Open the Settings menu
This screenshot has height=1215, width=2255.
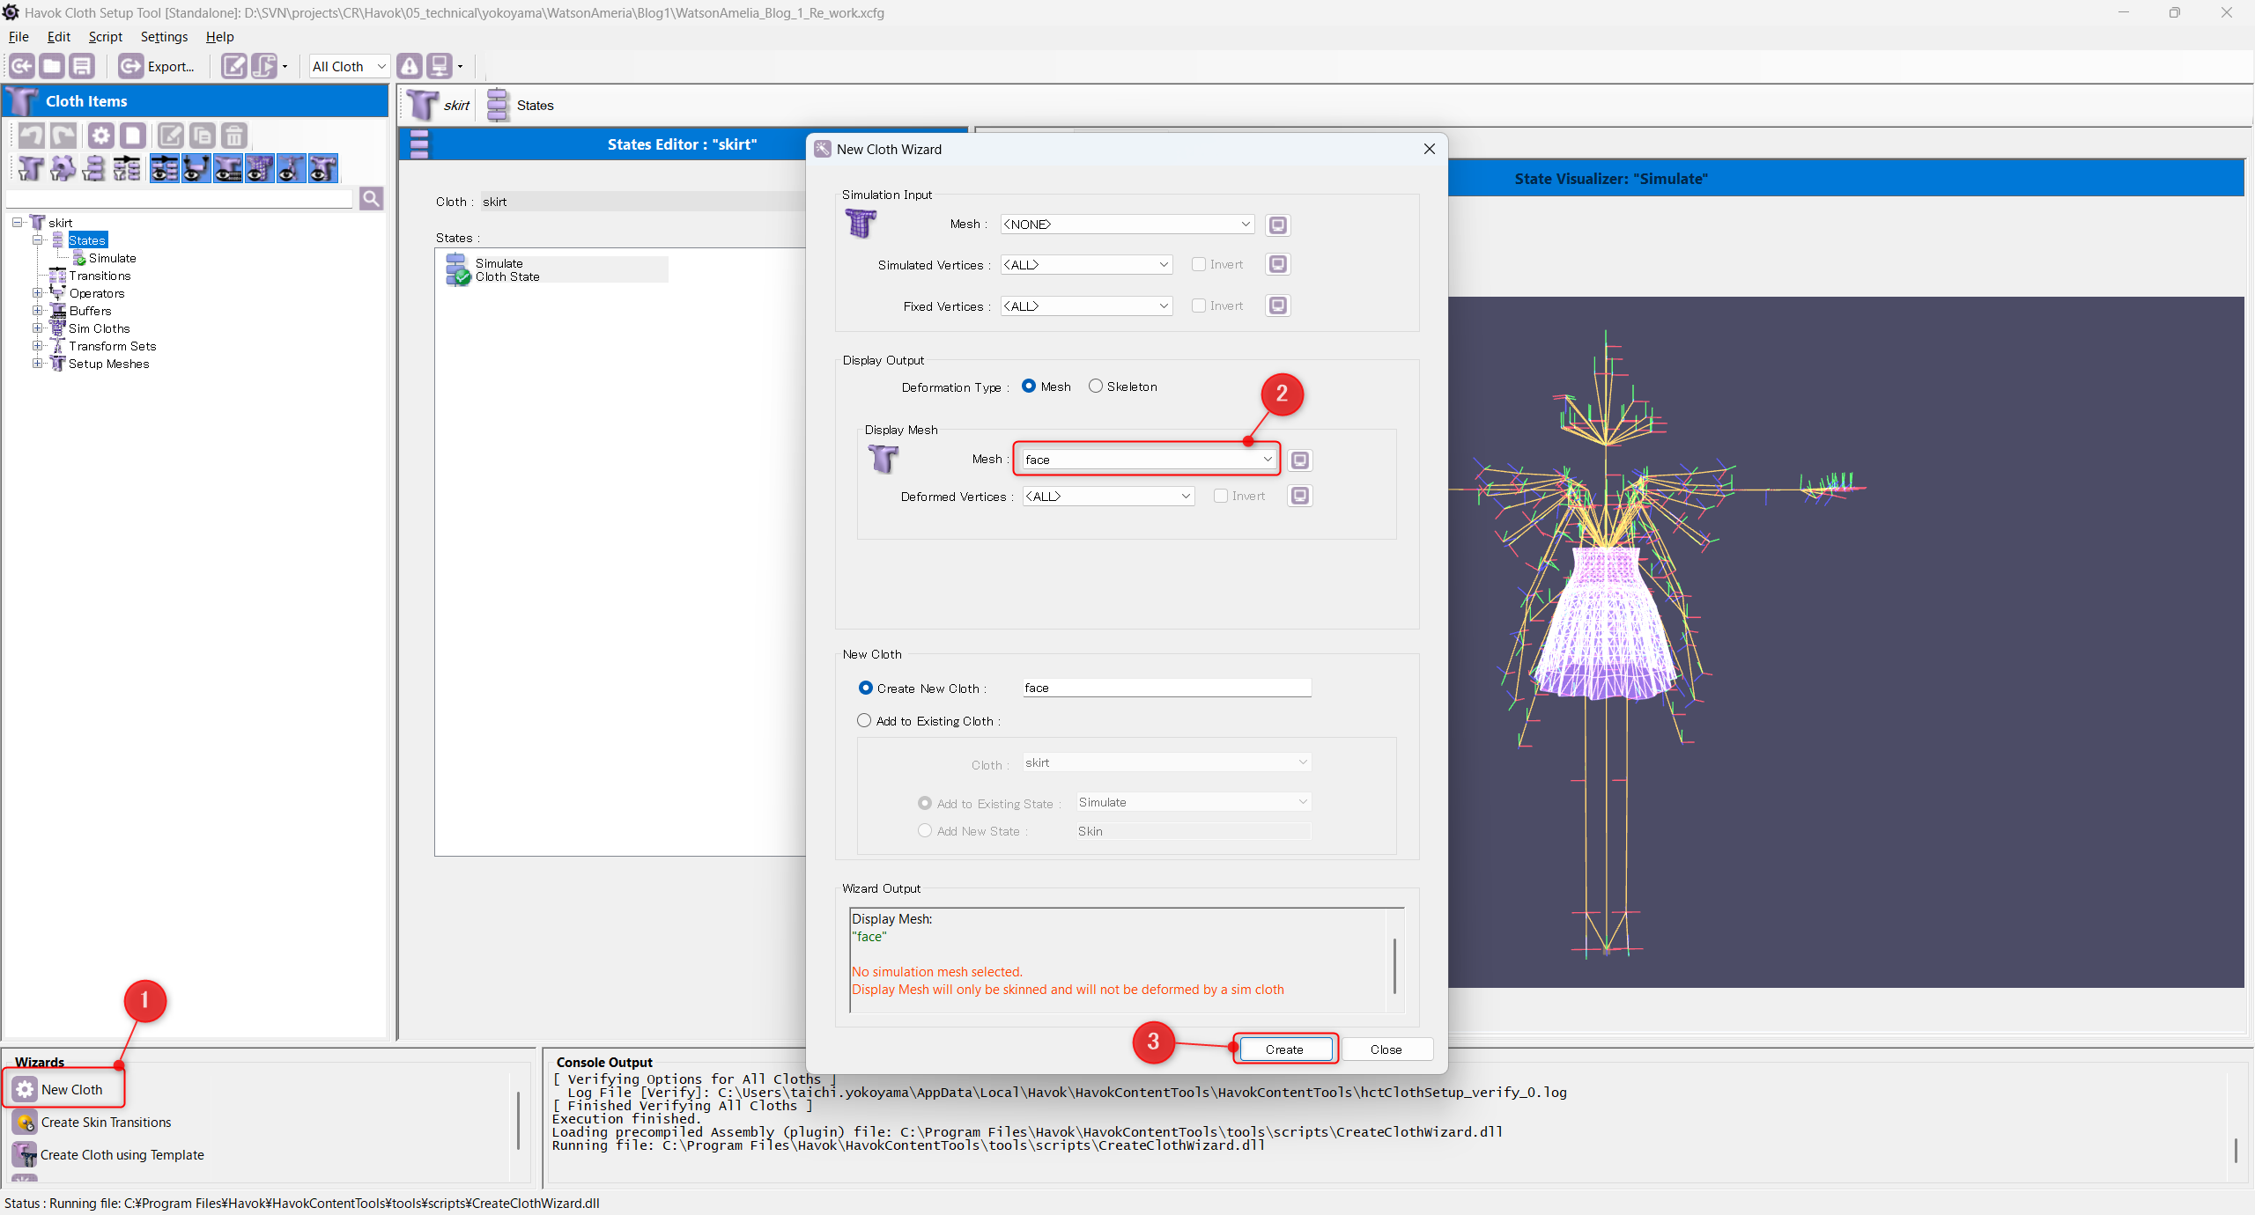pyautogui.click(x=164, y=37)
